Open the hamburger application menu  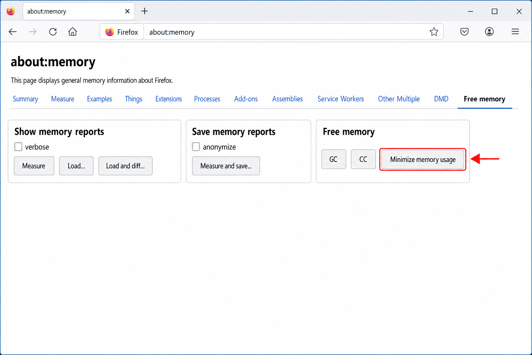(515, 32)
